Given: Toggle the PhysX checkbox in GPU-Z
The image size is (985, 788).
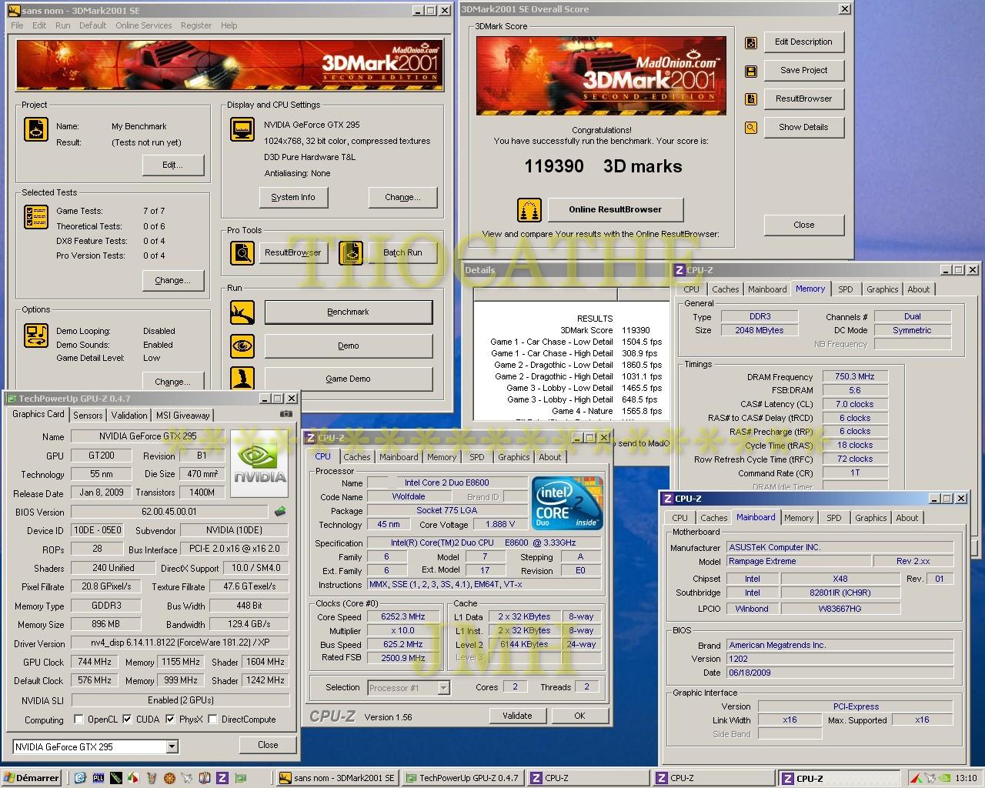Looking at the screenshot, I should pos(170,720).
